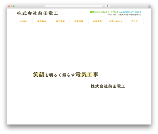Open the 採用情報 menu item
The width and height of the screenshot is (158, 134).
[x=79, y=21]
